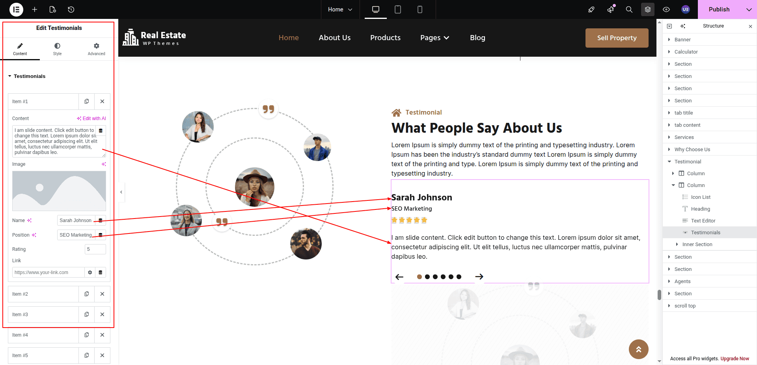This screenshot has width=757, height=365.
Task: Remove testimonial Item #2
Action: [102, 294]
